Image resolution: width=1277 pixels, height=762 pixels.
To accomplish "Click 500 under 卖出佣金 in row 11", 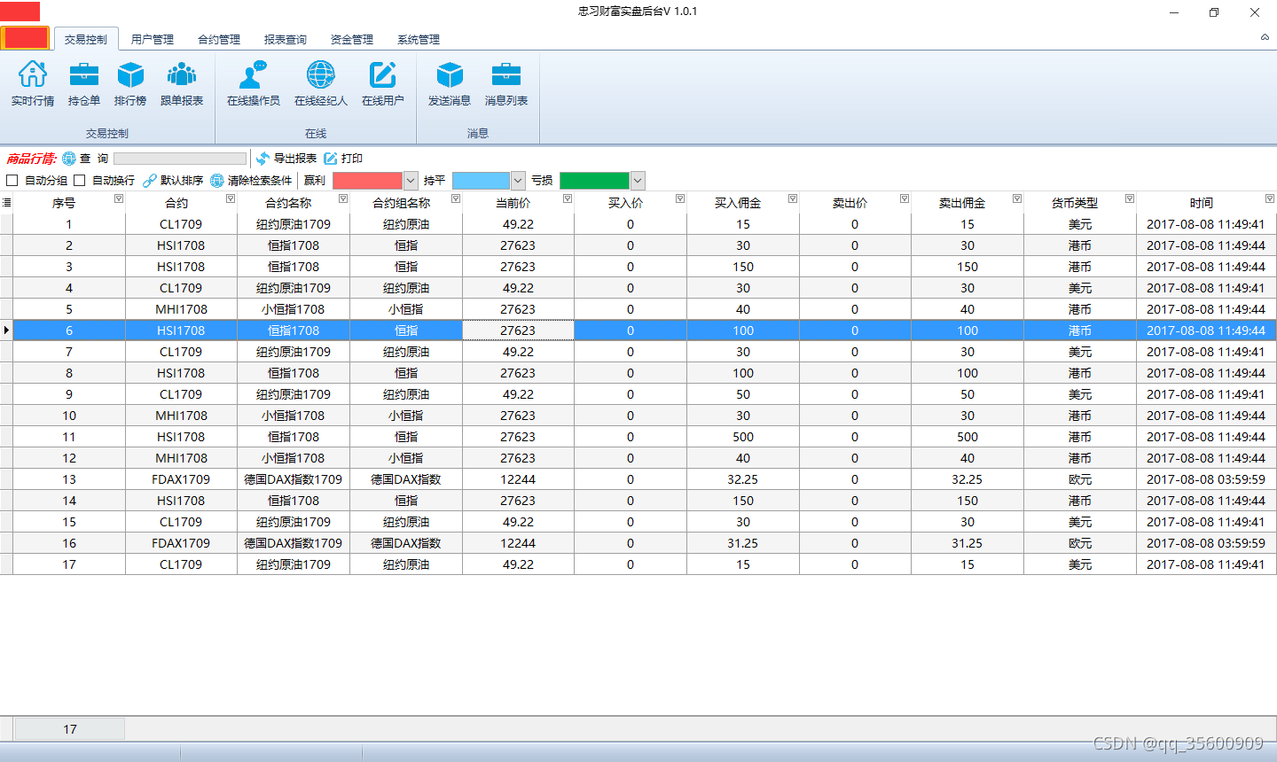I will tap(968, 437).
